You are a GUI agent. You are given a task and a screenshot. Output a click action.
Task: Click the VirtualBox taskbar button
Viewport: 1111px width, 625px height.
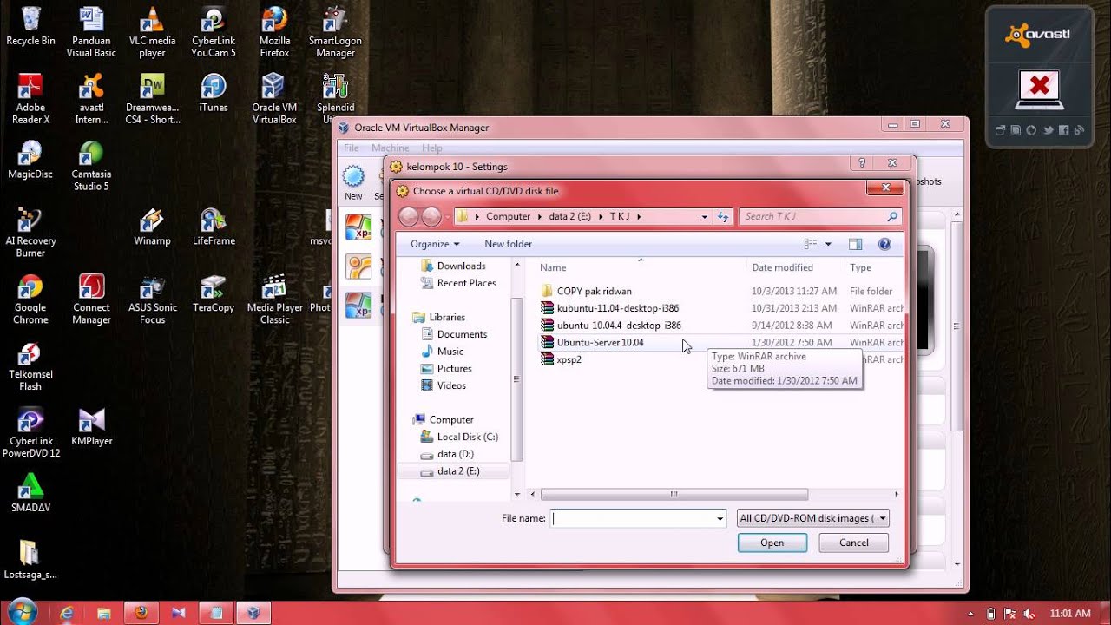(253, 613)
